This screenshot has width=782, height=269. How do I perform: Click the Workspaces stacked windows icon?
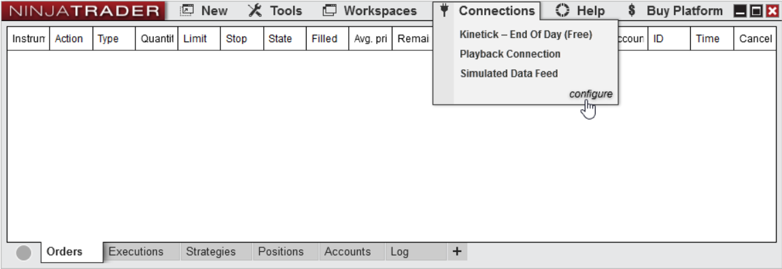click(x=330, y=10)
